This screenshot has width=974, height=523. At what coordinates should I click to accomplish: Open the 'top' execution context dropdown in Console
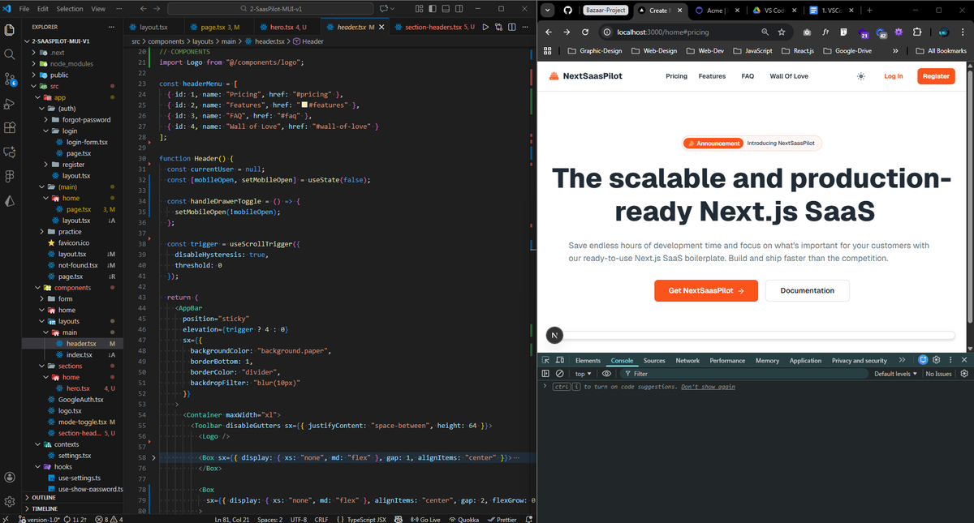tap(582, 373)
